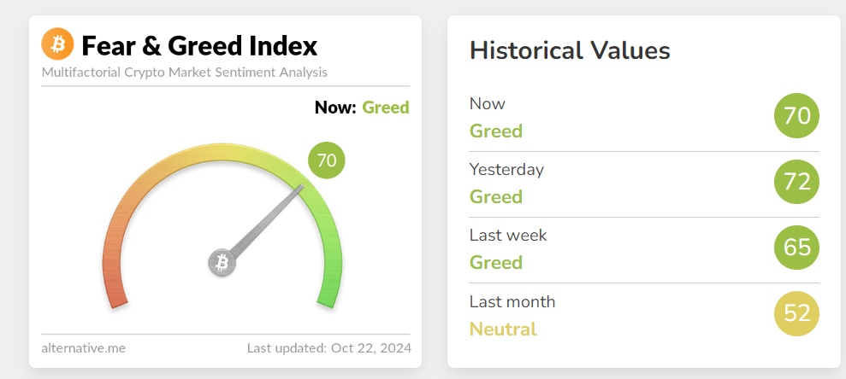The width and height of the screenshot is (846, 379).
Task: Click the Historical Values heading
Action: point(570,50)
